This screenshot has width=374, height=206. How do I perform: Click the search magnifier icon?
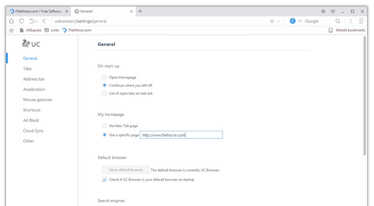click(x=338, y=21)
